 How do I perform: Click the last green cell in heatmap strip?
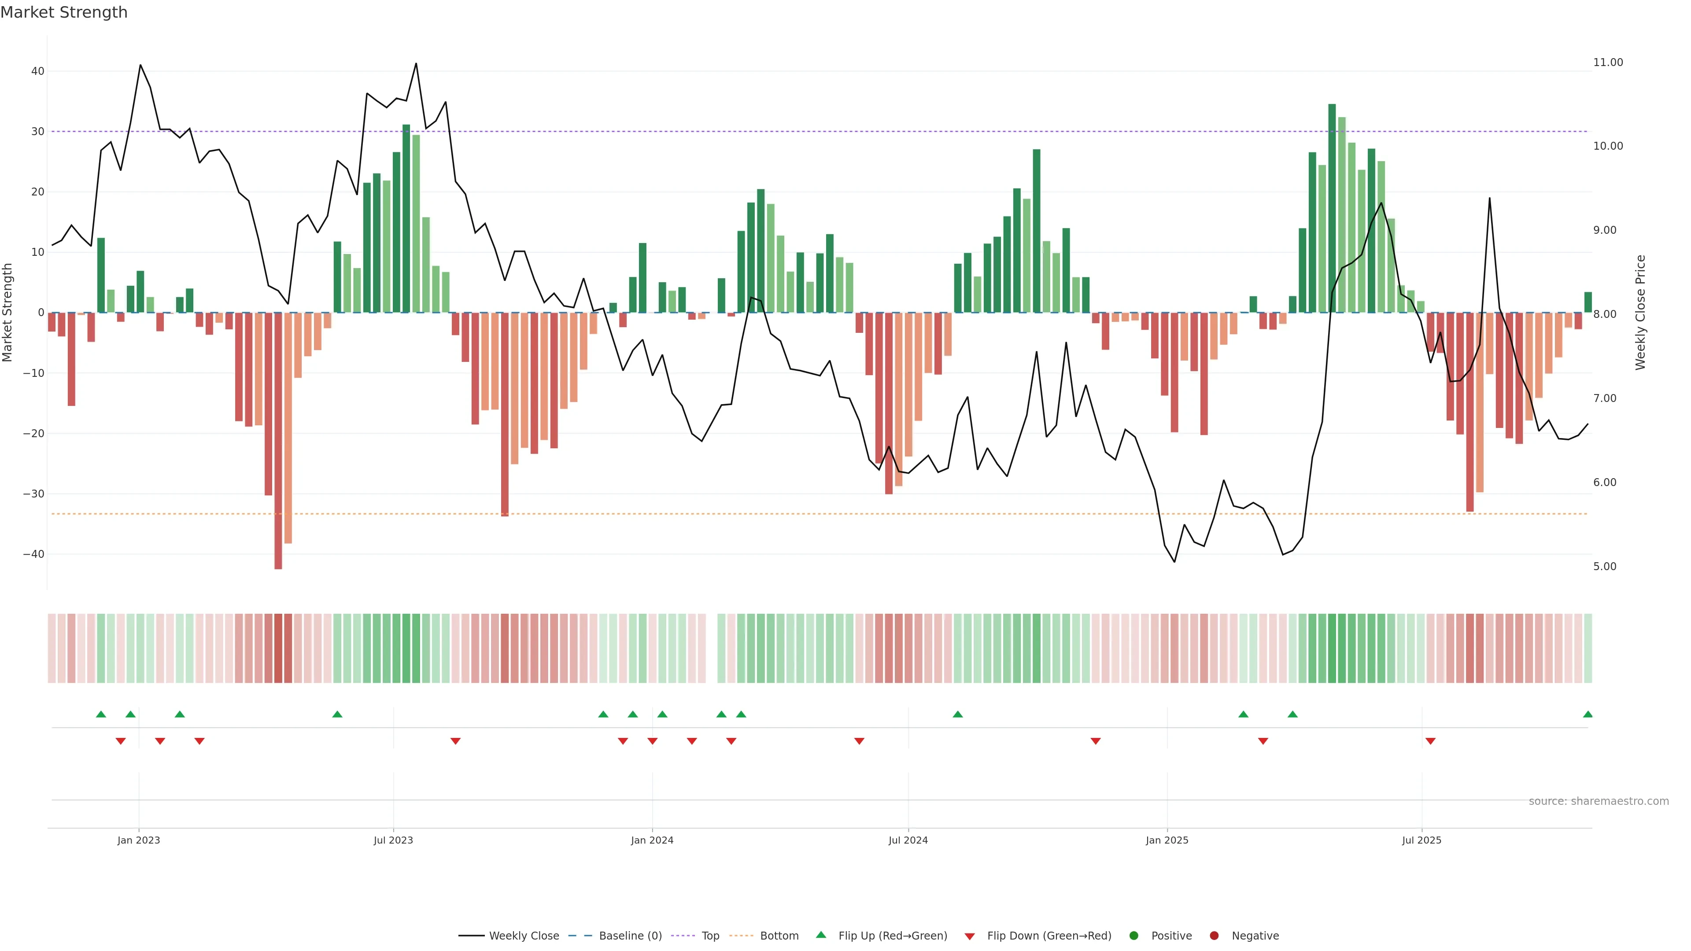coord(1587,648)
